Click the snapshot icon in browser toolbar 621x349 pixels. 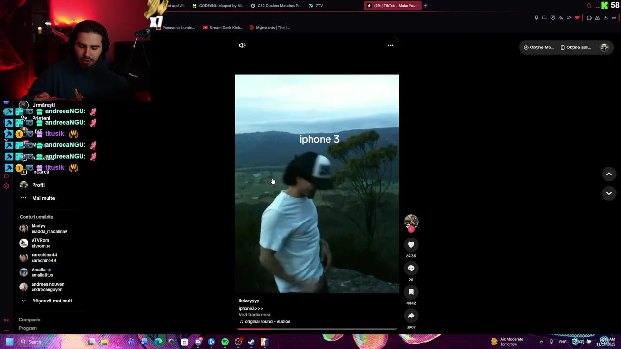[x=544, y=17]
